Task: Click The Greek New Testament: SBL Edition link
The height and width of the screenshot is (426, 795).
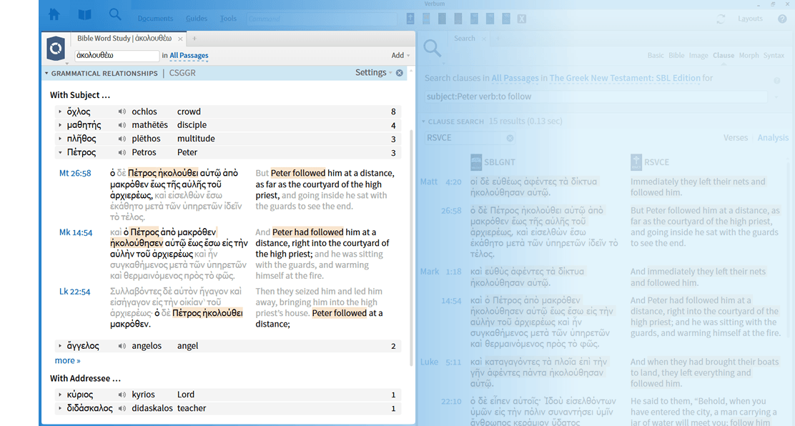Action: point(625,78)
